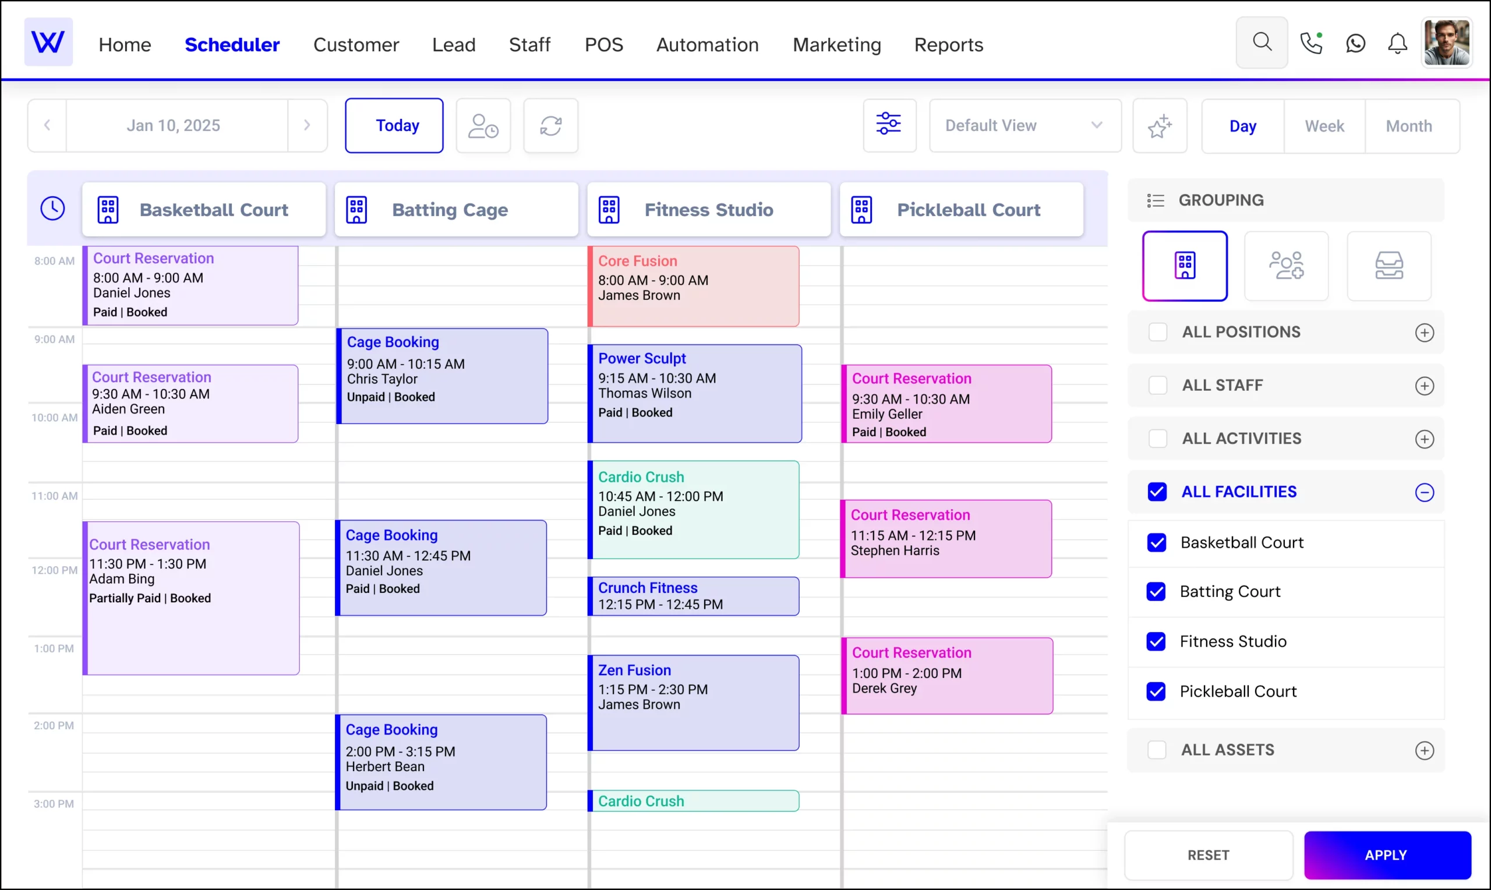
Task: Click the Today button
Action: 394,125
